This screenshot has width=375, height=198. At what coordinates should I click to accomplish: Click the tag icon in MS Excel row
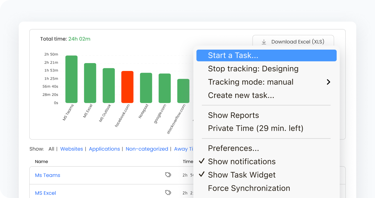click(x=168, y=193)
